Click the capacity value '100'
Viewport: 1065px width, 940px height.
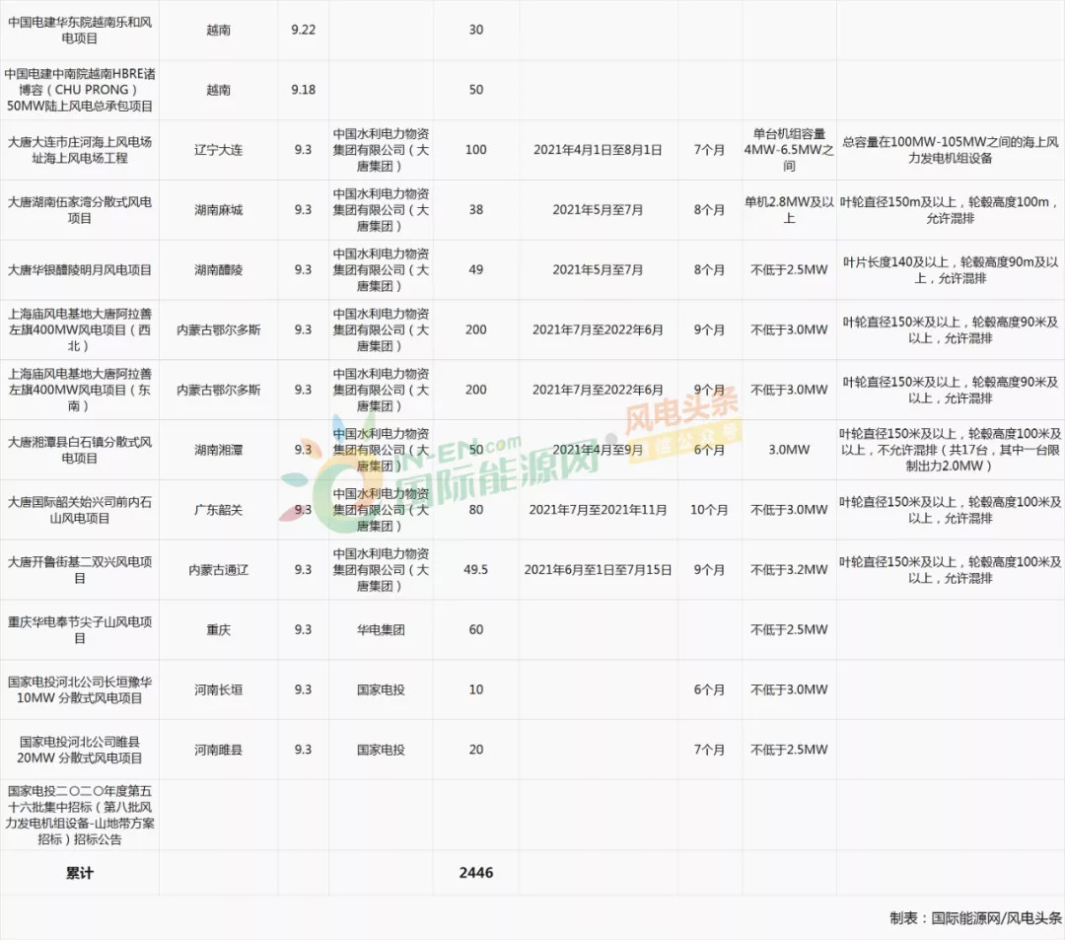(476, 150)
